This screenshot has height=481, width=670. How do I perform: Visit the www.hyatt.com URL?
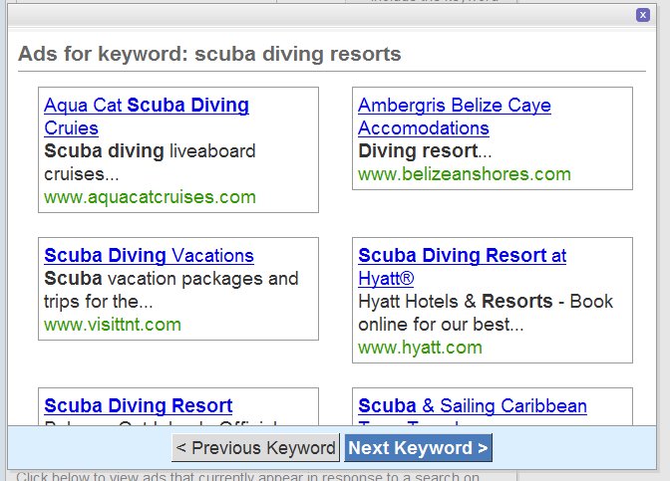point(420,349)
